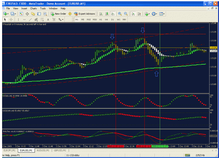The height and width of the screenshot is (158, 219).
Task: Toggle Auto Scroll chart button
Action: (x=133, y=14)
